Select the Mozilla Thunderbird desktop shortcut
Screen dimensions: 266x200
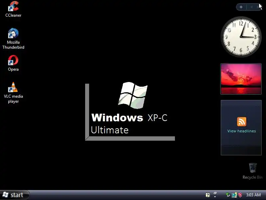13,39
